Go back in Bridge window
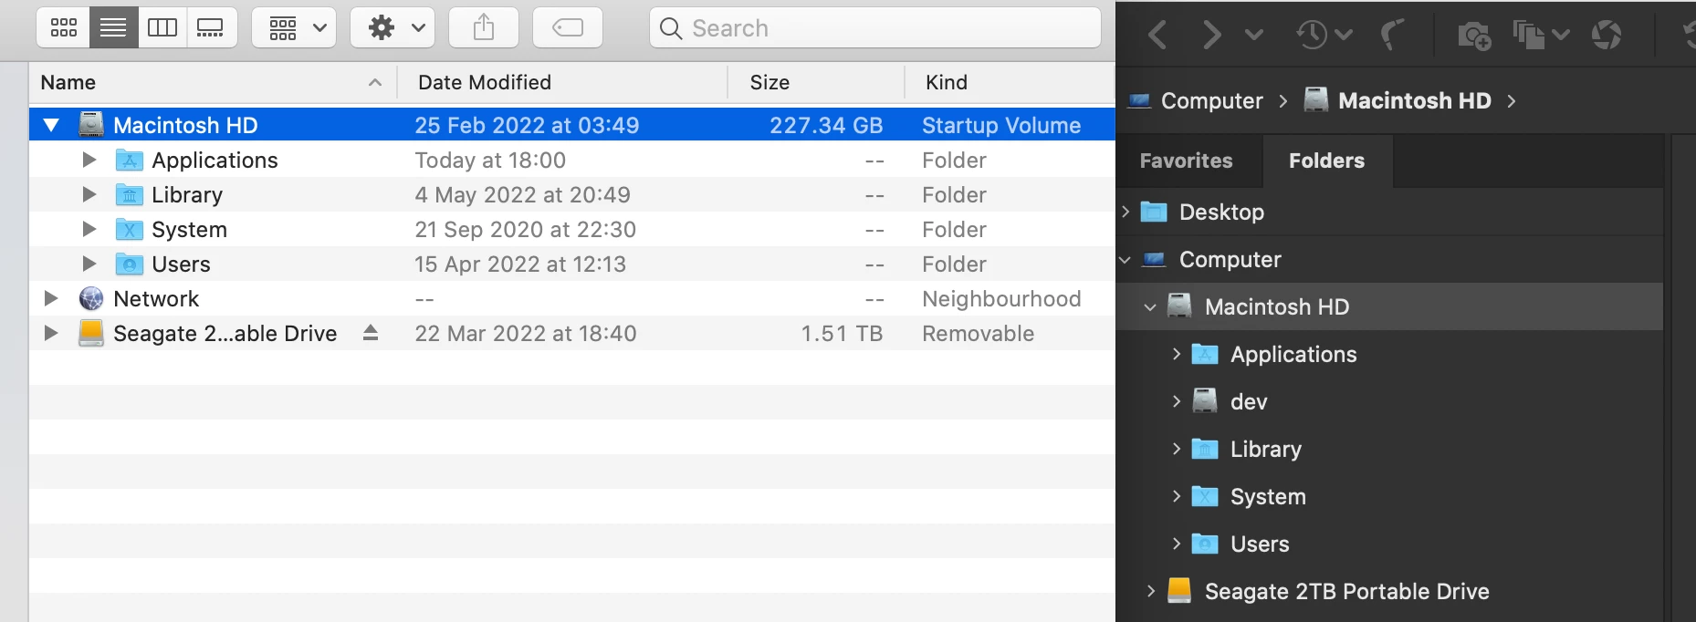1696x622 pixels. click(1157, 35)
